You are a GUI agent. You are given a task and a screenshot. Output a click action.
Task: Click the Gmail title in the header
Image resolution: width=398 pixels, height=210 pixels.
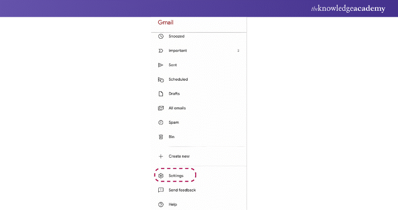click(x=165, y=22)
